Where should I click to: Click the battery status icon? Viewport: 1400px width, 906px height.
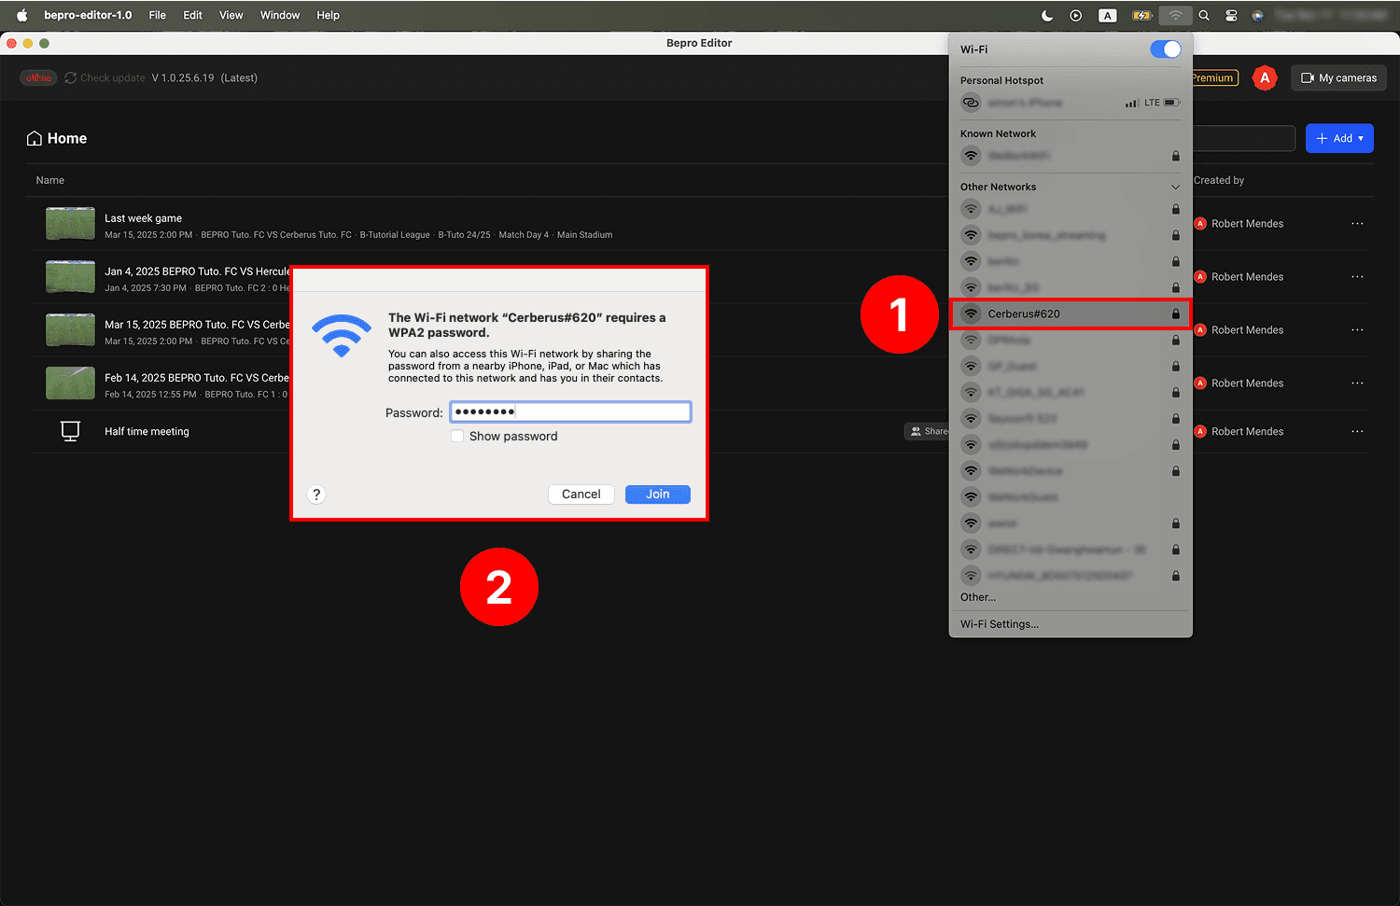click(1141, 15)
